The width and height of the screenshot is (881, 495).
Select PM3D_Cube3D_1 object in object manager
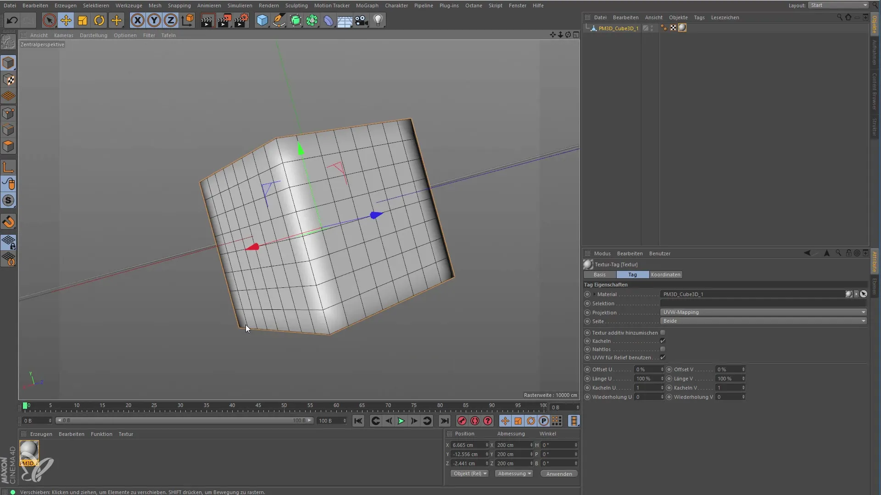618,28
